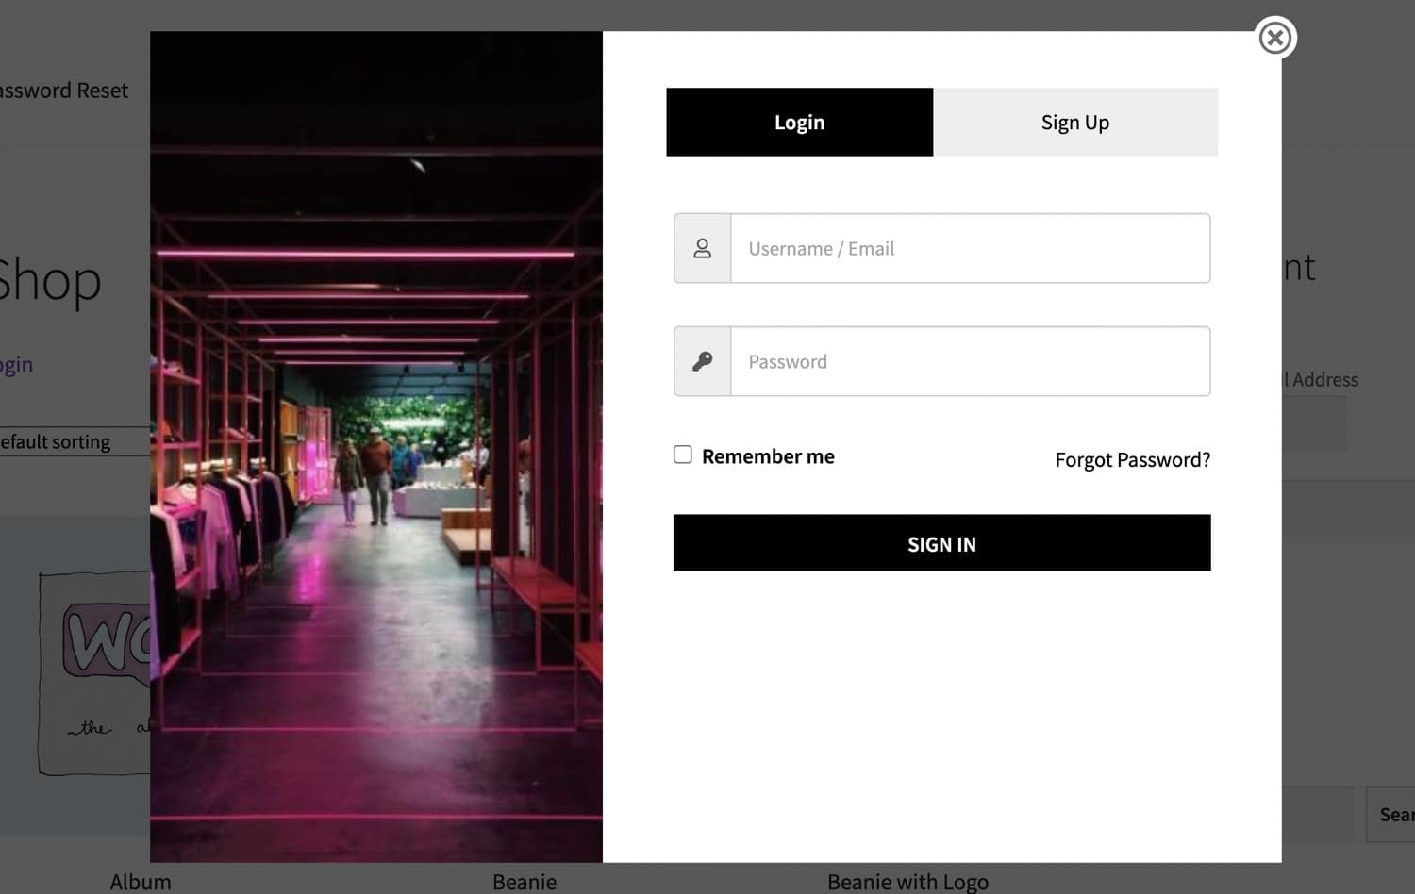Switch to the Sign Up tab

pyautogui.click(x=1074, y=122)
